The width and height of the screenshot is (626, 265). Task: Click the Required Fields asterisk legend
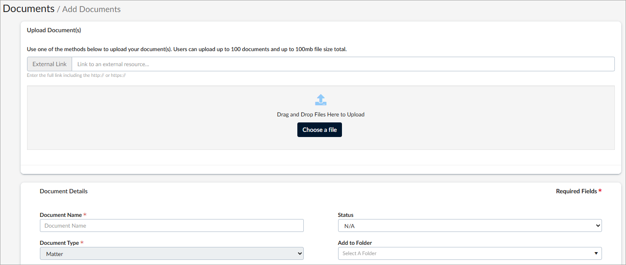coord(578,191)
